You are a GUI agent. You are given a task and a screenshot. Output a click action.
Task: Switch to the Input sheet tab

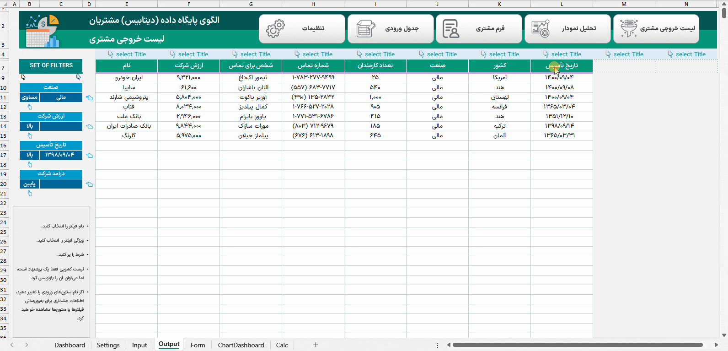139,345
